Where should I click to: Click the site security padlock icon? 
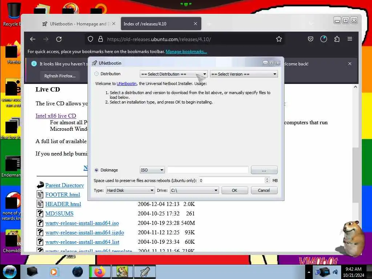pyautogui.click(x=101, y=39)
